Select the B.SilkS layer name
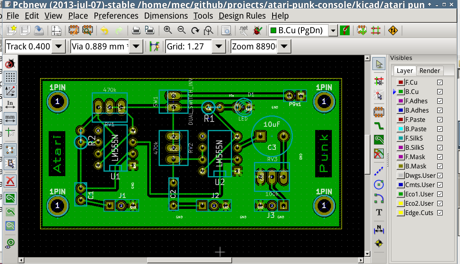This screenshot has width=460, height=264. (414, 147)
